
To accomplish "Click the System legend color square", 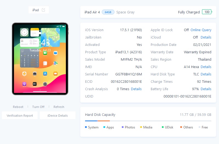I will point(86,127).
